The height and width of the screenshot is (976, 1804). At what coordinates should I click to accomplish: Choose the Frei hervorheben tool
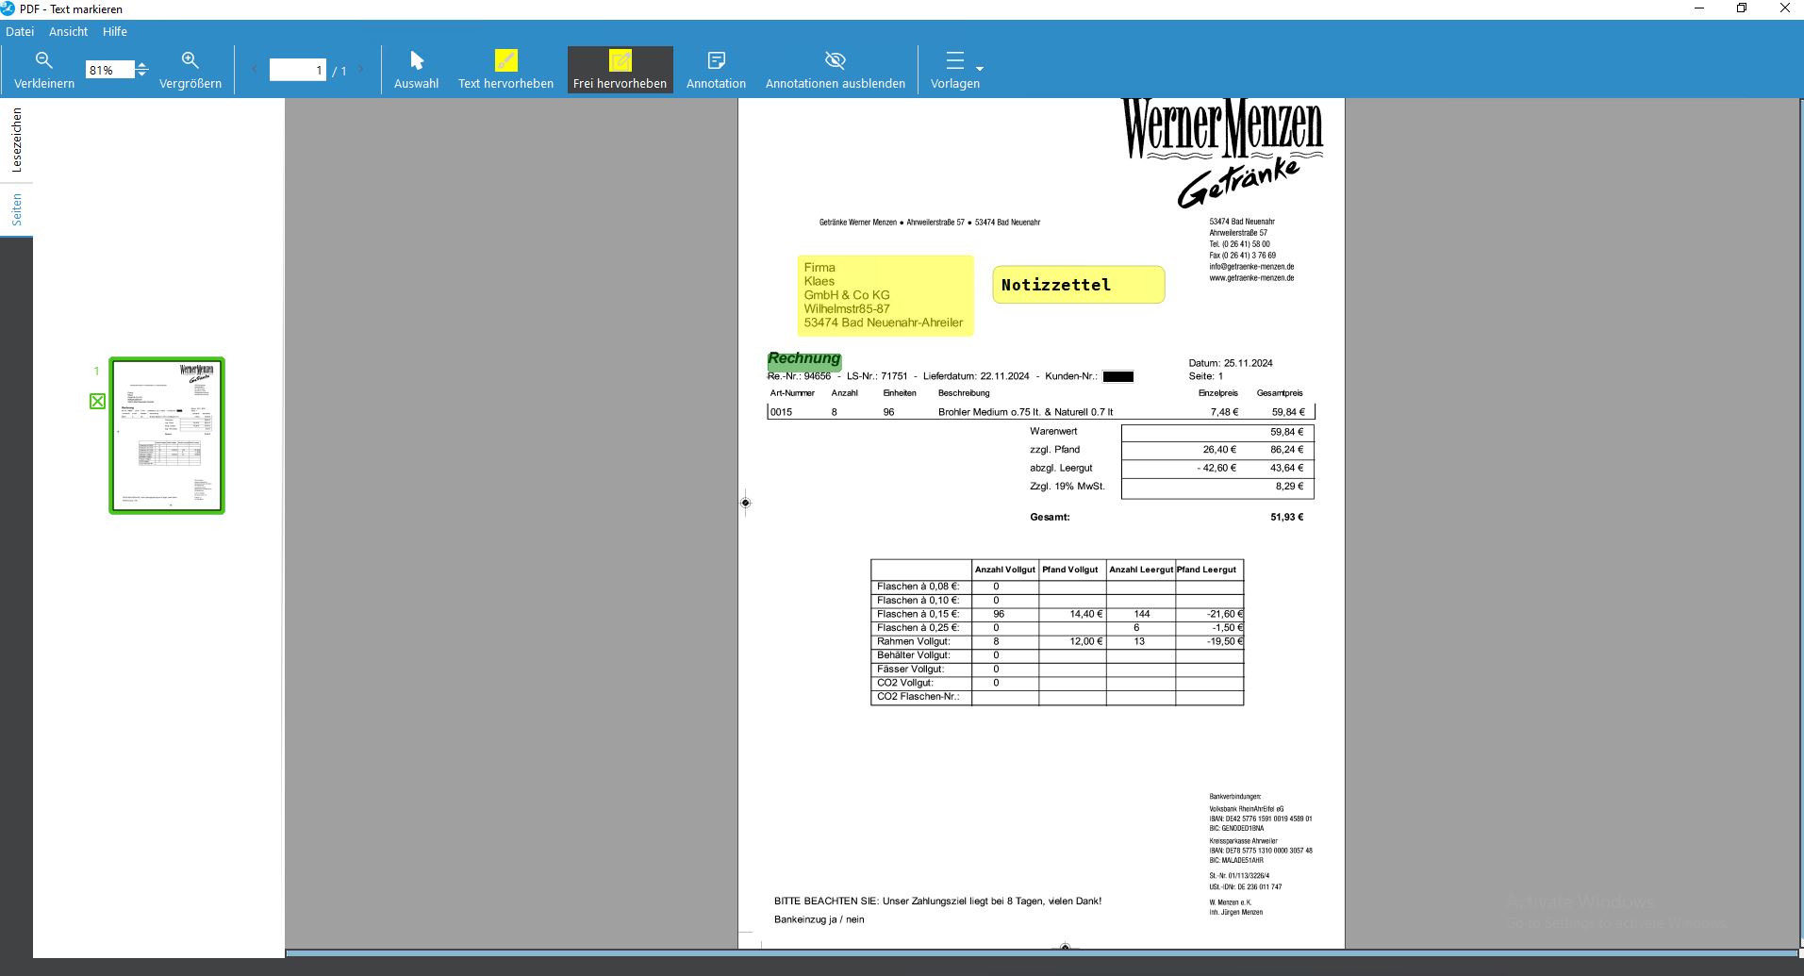click(620, 61)
